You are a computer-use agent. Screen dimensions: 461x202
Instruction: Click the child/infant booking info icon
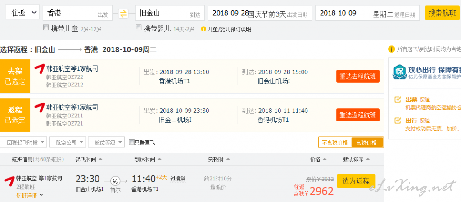[203, 29]
